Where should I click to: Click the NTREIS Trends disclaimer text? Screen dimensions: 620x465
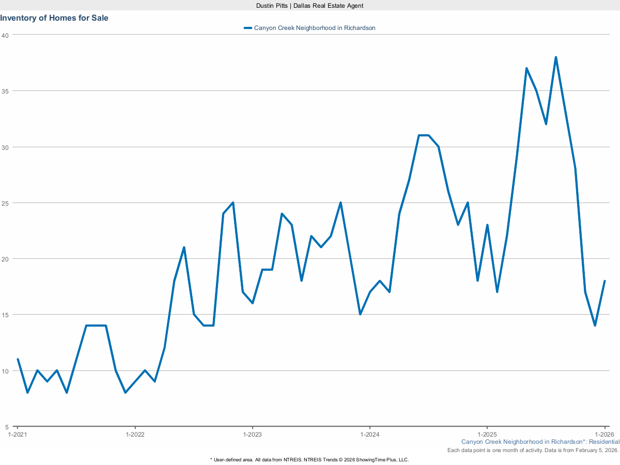309,459
